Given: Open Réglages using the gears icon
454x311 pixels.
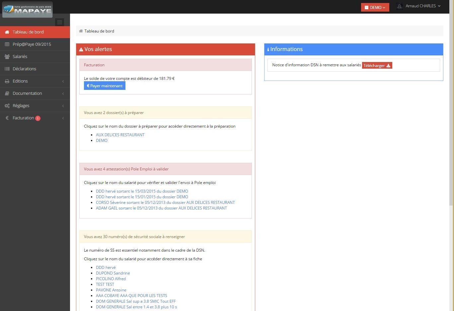Looking at the screenshot, I should coord(6,105).
